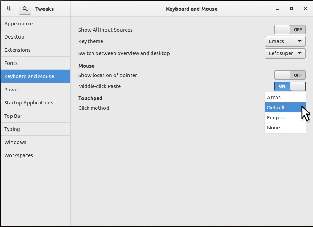Select None as click method
The image size is (313, 227).
(x=285, y=128)
